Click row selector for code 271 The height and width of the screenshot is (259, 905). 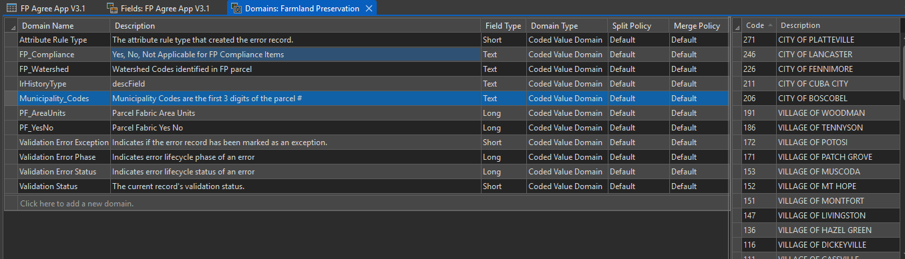point(737,40)
